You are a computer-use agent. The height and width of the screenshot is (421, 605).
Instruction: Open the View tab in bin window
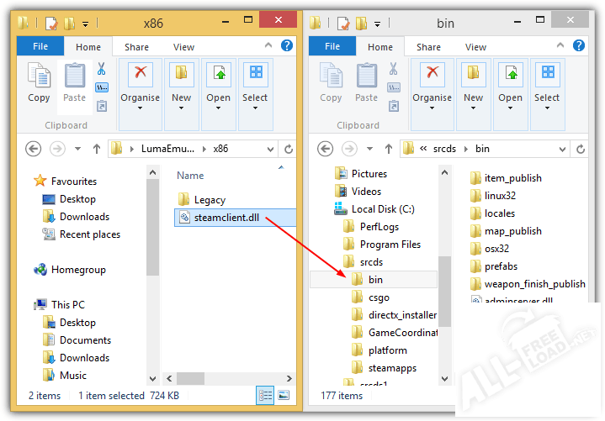(475, 47)
